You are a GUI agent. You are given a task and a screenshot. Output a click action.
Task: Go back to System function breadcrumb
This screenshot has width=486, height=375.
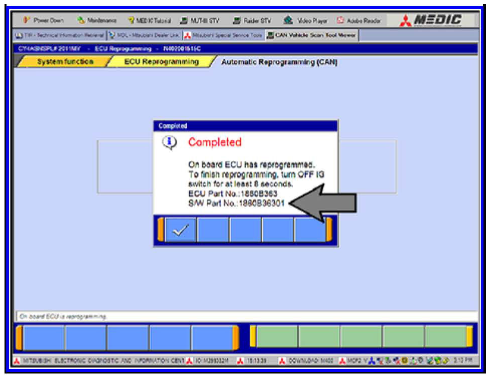(x=64, y=62)
